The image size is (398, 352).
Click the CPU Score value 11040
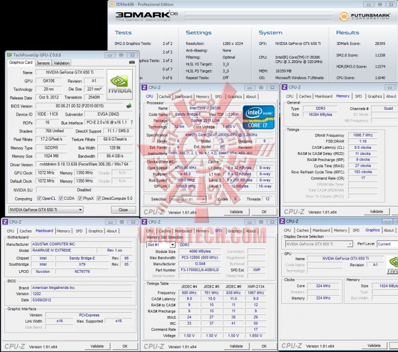(380, 78)
